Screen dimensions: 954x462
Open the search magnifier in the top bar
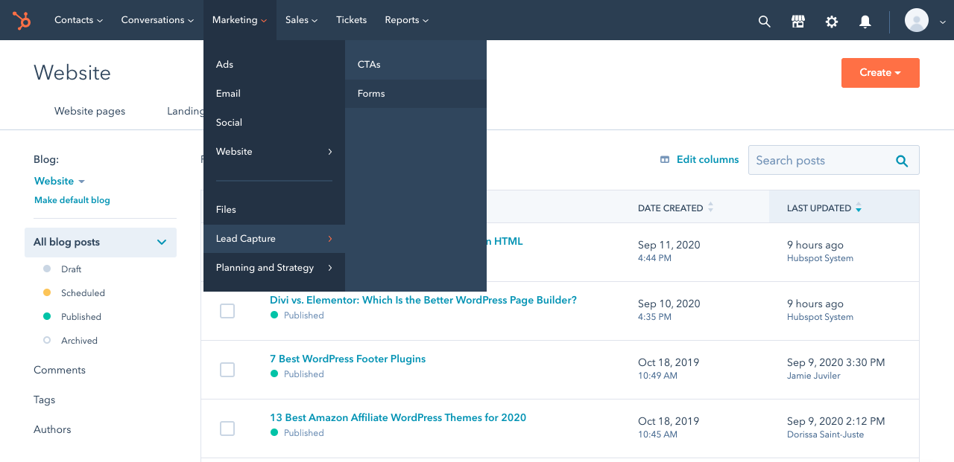click(765, 21)
